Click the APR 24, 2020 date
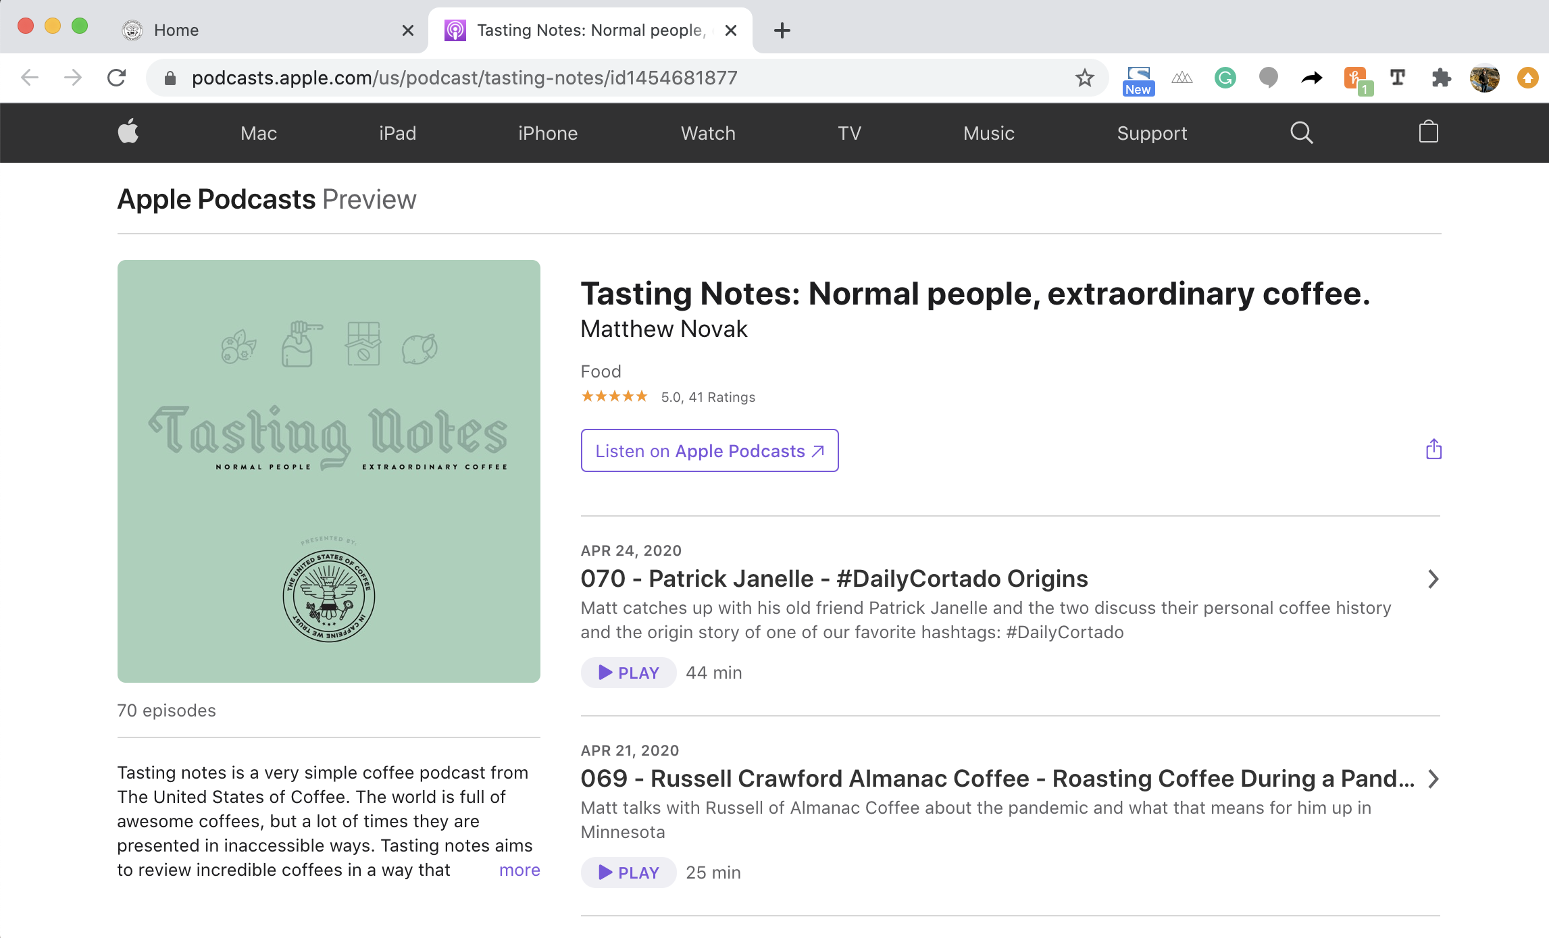This screenshot has height=938, width=1549. [631, 550]
